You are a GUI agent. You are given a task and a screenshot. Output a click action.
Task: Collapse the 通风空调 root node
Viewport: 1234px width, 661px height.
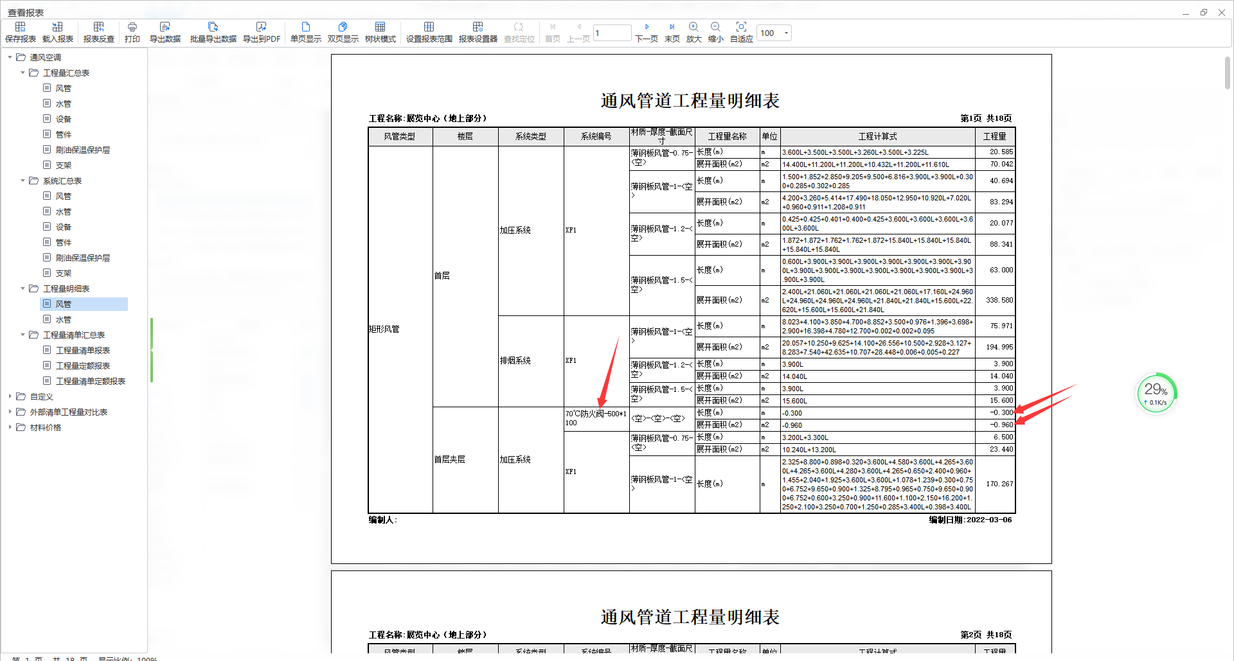click(10, 57)
